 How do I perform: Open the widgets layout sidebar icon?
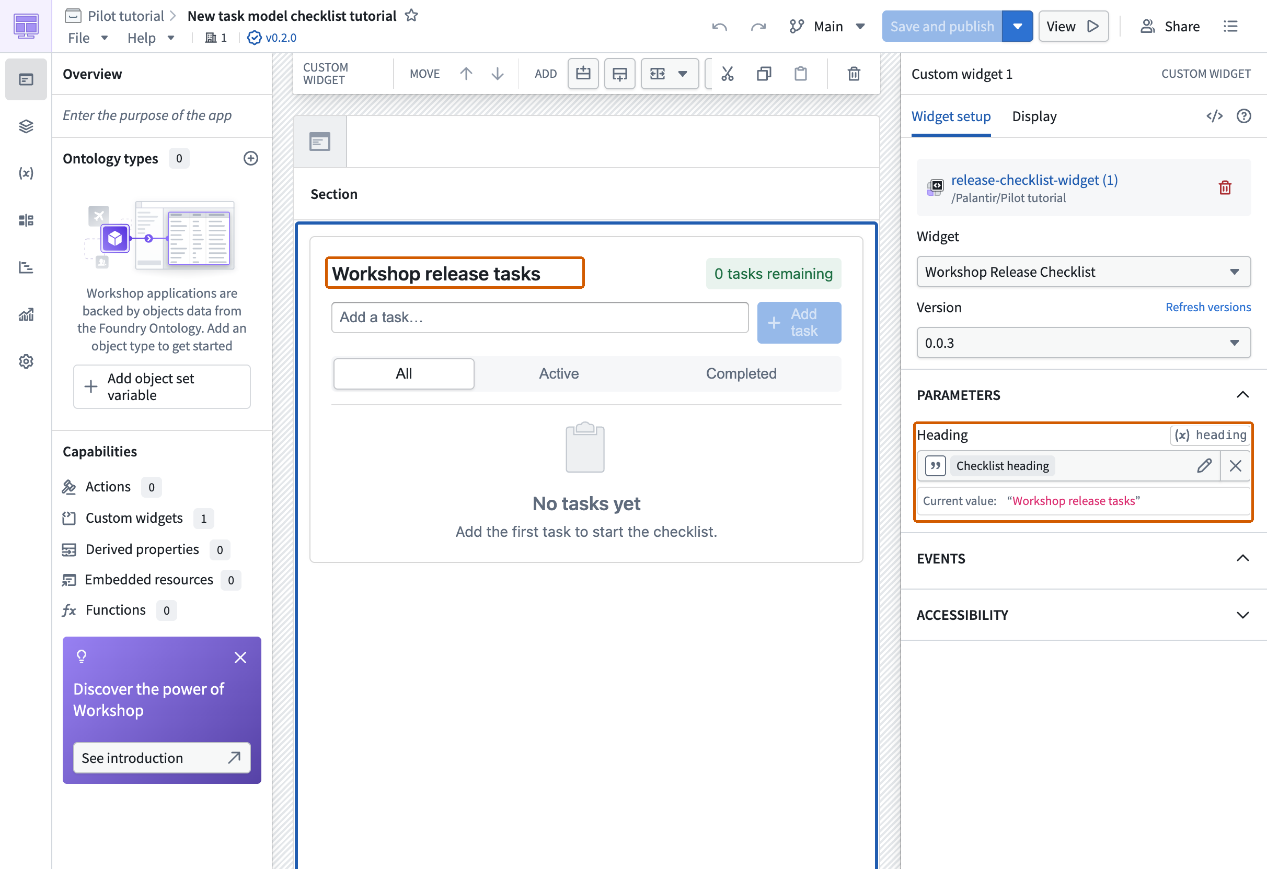26,220
